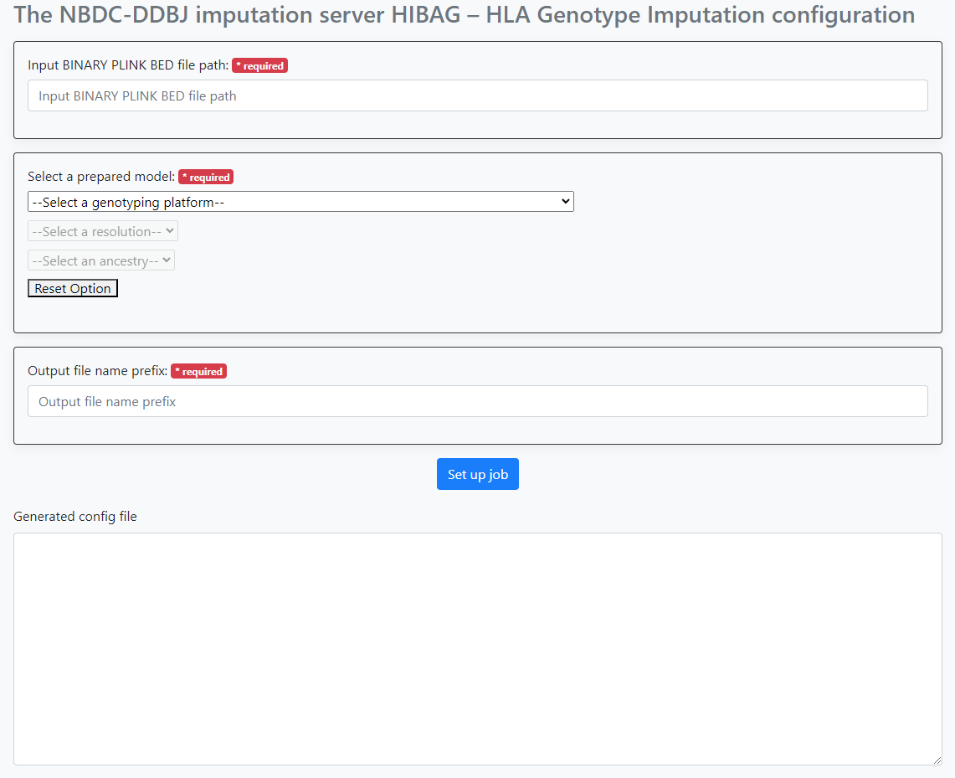Click the Set up job button
This screenshot has width=955, height=778.
pyautogui.click(x=477, y=474)
